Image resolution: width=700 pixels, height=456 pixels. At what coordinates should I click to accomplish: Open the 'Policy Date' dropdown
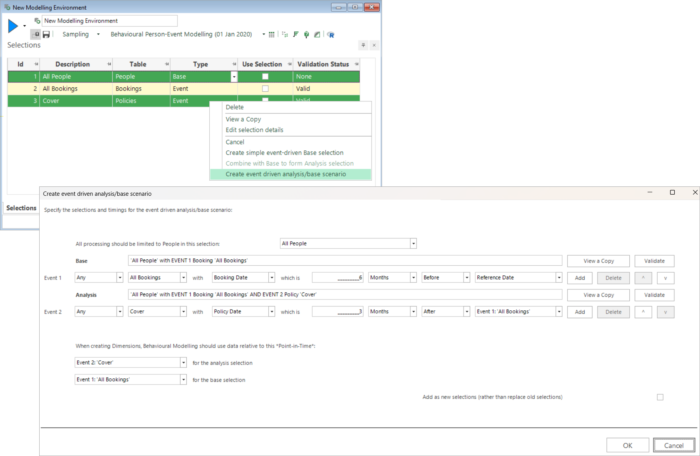(x=272, y=312)
